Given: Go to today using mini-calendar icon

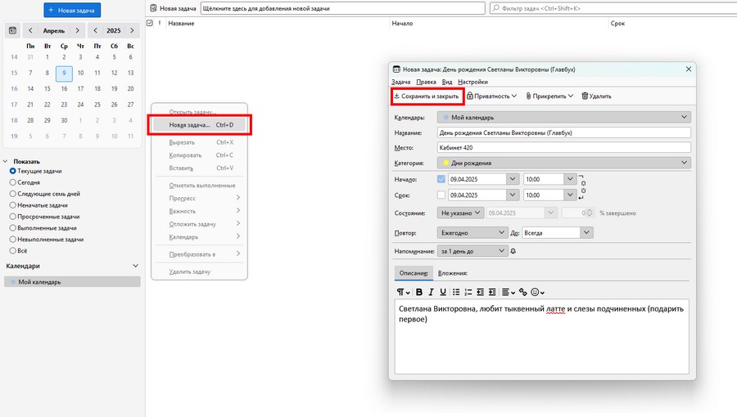Looking at the screenshot, I should tap(13, 30).
